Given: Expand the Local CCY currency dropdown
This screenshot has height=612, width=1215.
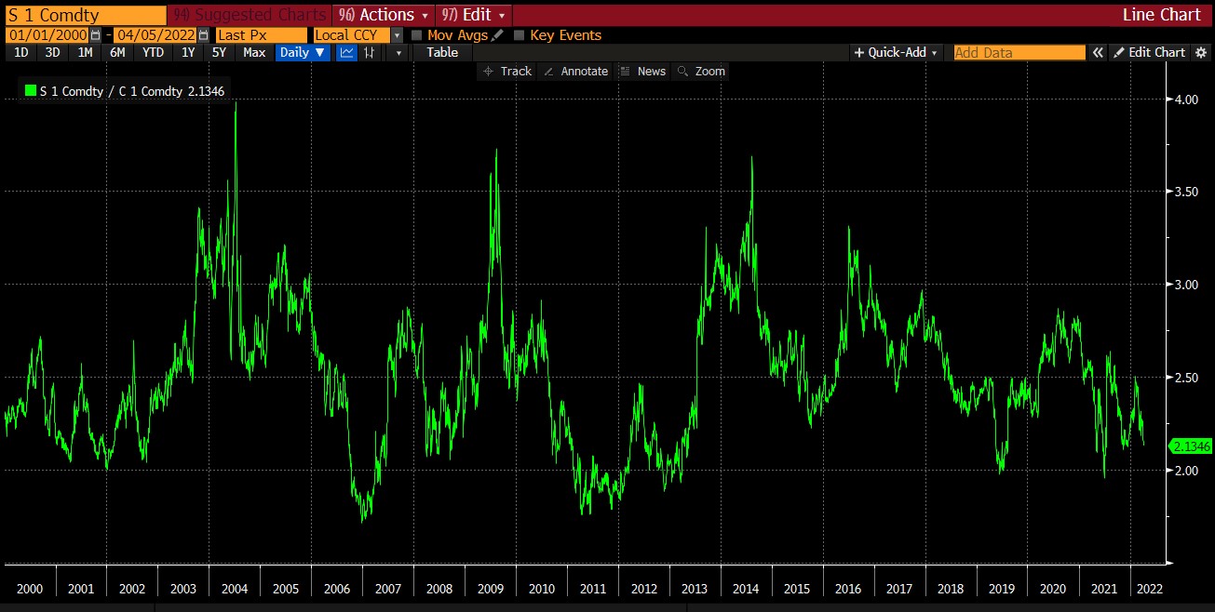Looking at the screenshot, I should [398, 35].
